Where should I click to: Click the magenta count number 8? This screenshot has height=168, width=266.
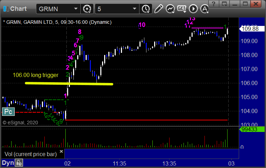click(80, 31)
